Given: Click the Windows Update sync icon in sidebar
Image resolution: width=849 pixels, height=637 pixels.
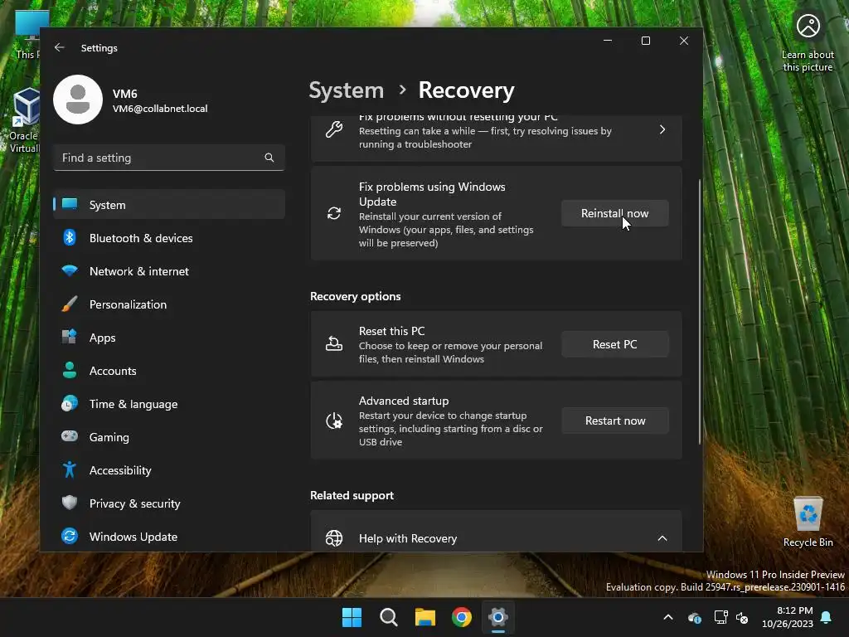Looking at the screenshot, I should point(70,537).
